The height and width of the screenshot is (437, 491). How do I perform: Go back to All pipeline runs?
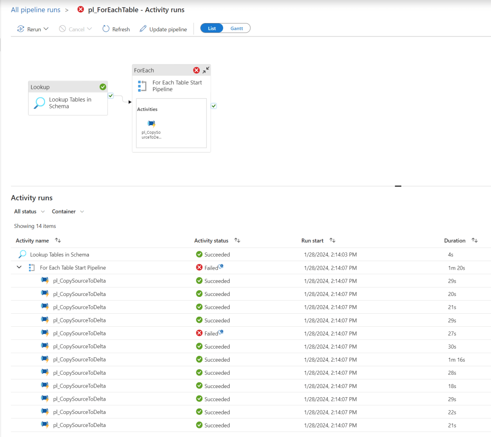(36, 10)
